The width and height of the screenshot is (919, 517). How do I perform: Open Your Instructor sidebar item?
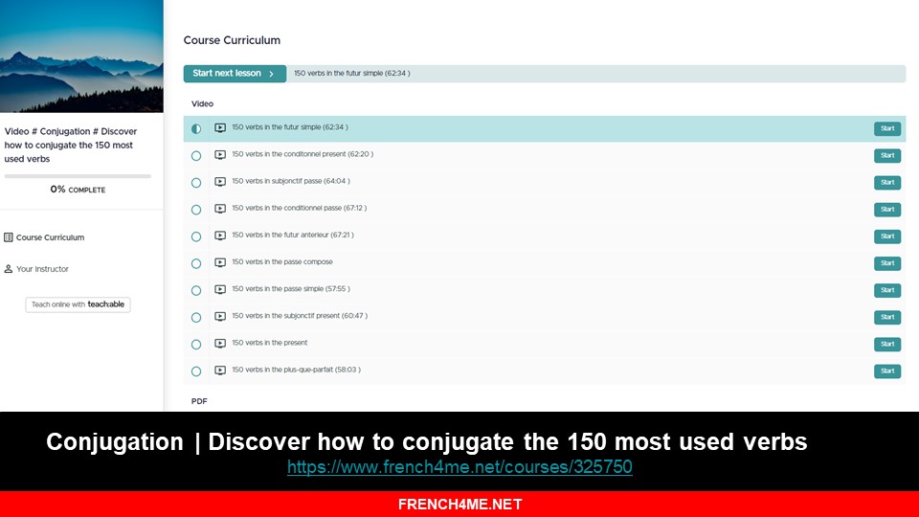point(42,269)
